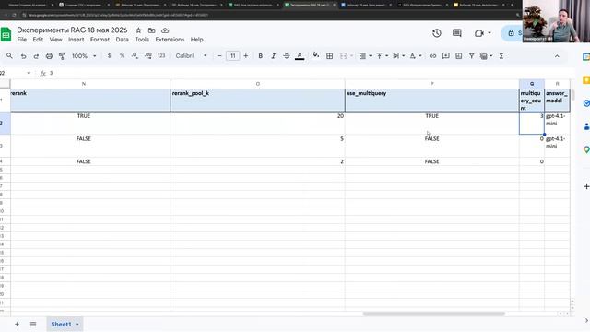The width and height of the screenshot is (590, 332).
Task: Open the borders tool
Action: [330, 55]
